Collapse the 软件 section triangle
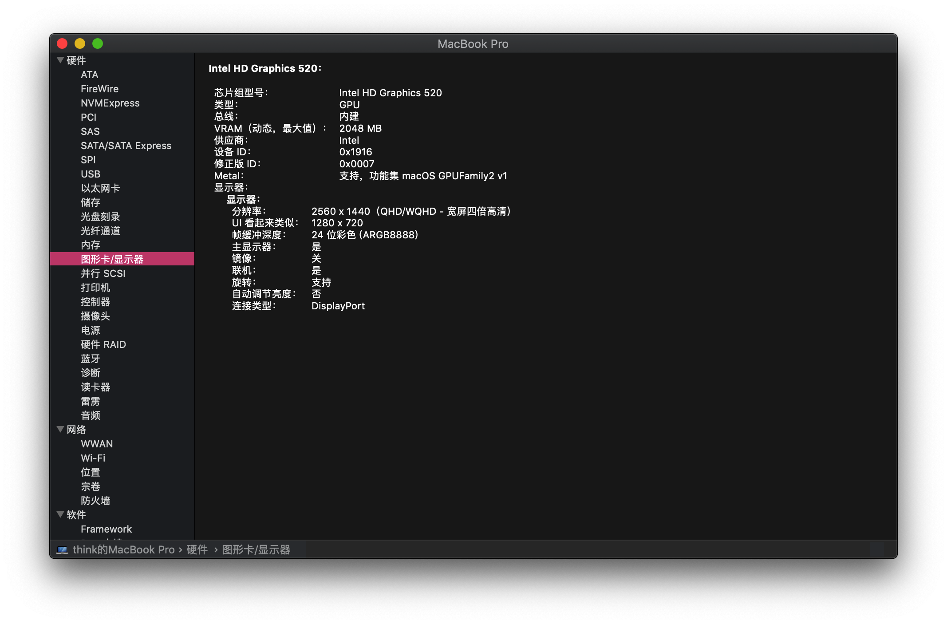Image resolution: width=947 pixels, height=624 pixels. [60, 514]
